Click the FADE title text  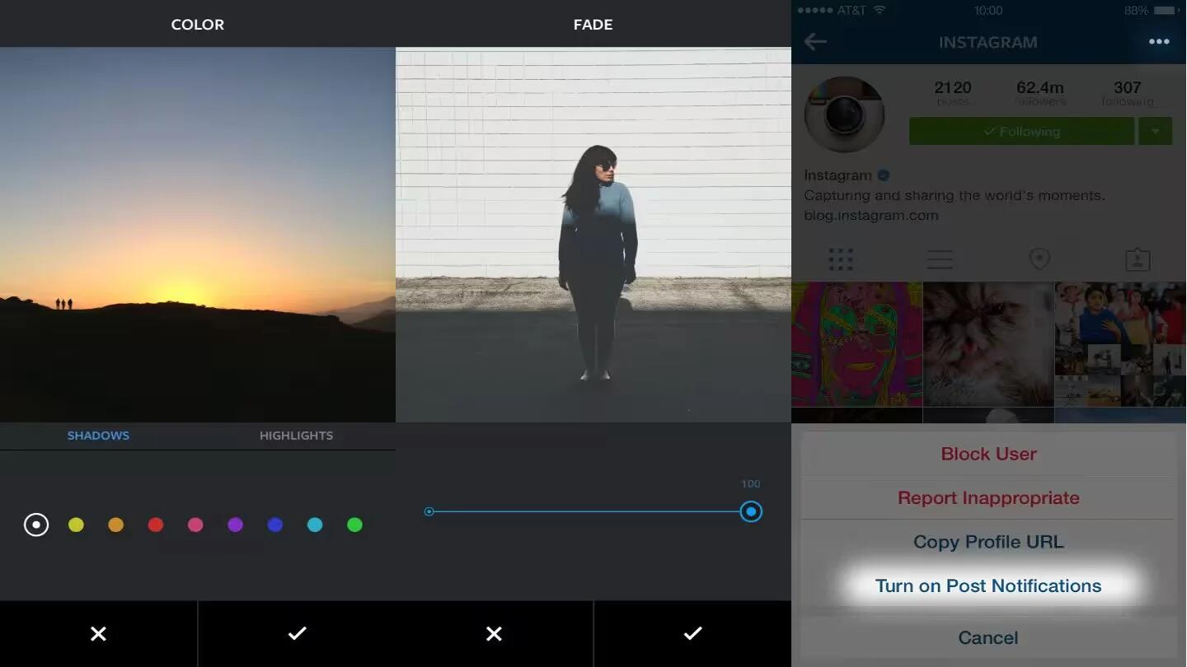593,25
